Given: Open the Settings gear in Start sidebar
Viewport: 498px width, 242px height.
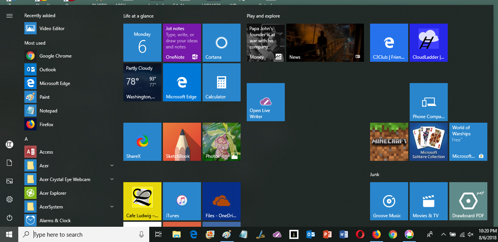Looking at the screenshot, I should (10, 199).
